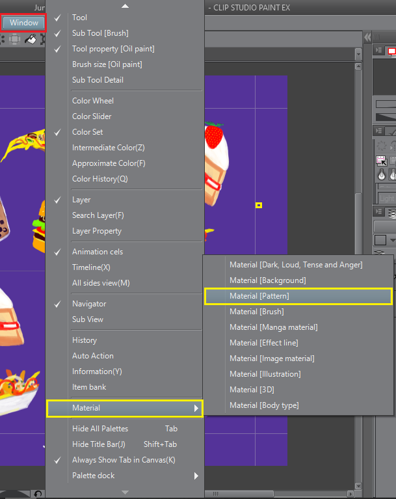Open the Window menu

click(24, 23)
